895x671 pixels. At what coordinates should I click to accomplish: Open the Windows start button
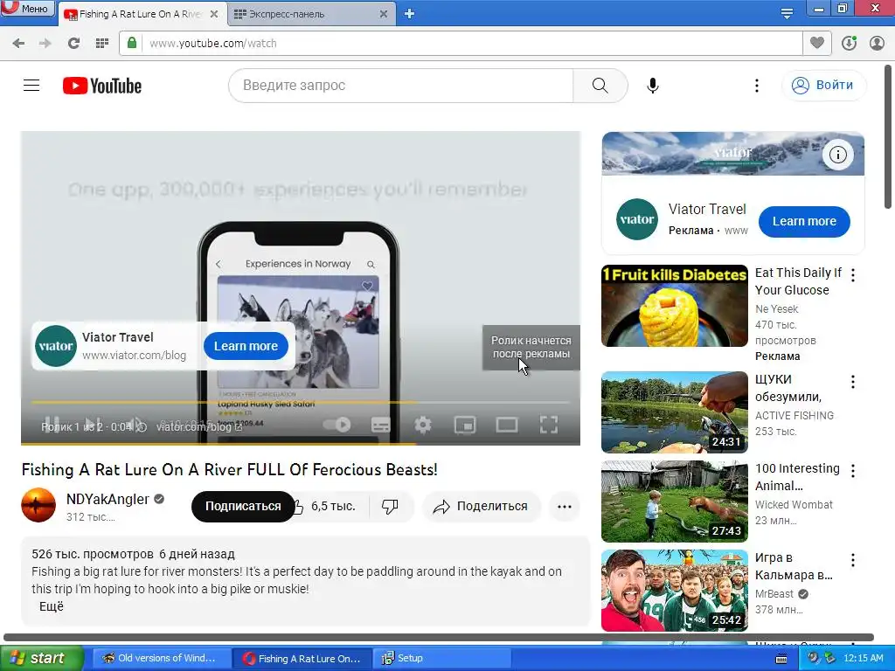click(x=41, y=659)
